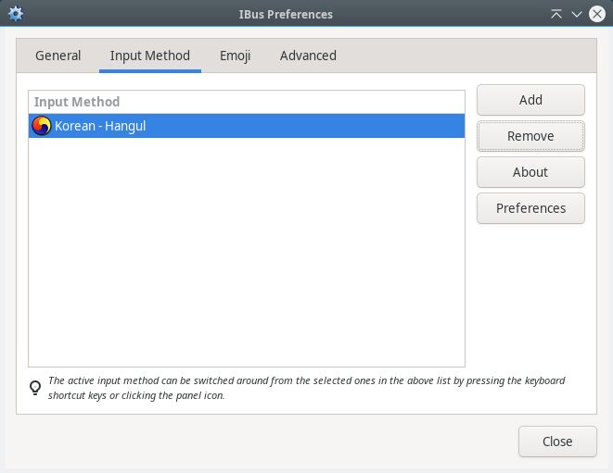The width and height of the screenshot is (613, 473).
Task: Close the IBus Preferences window via X icon
Action: pos(597,15)
